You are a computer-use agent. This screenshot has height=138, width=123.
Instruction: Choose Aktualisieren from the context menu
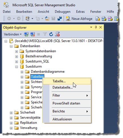pos(67,119)
